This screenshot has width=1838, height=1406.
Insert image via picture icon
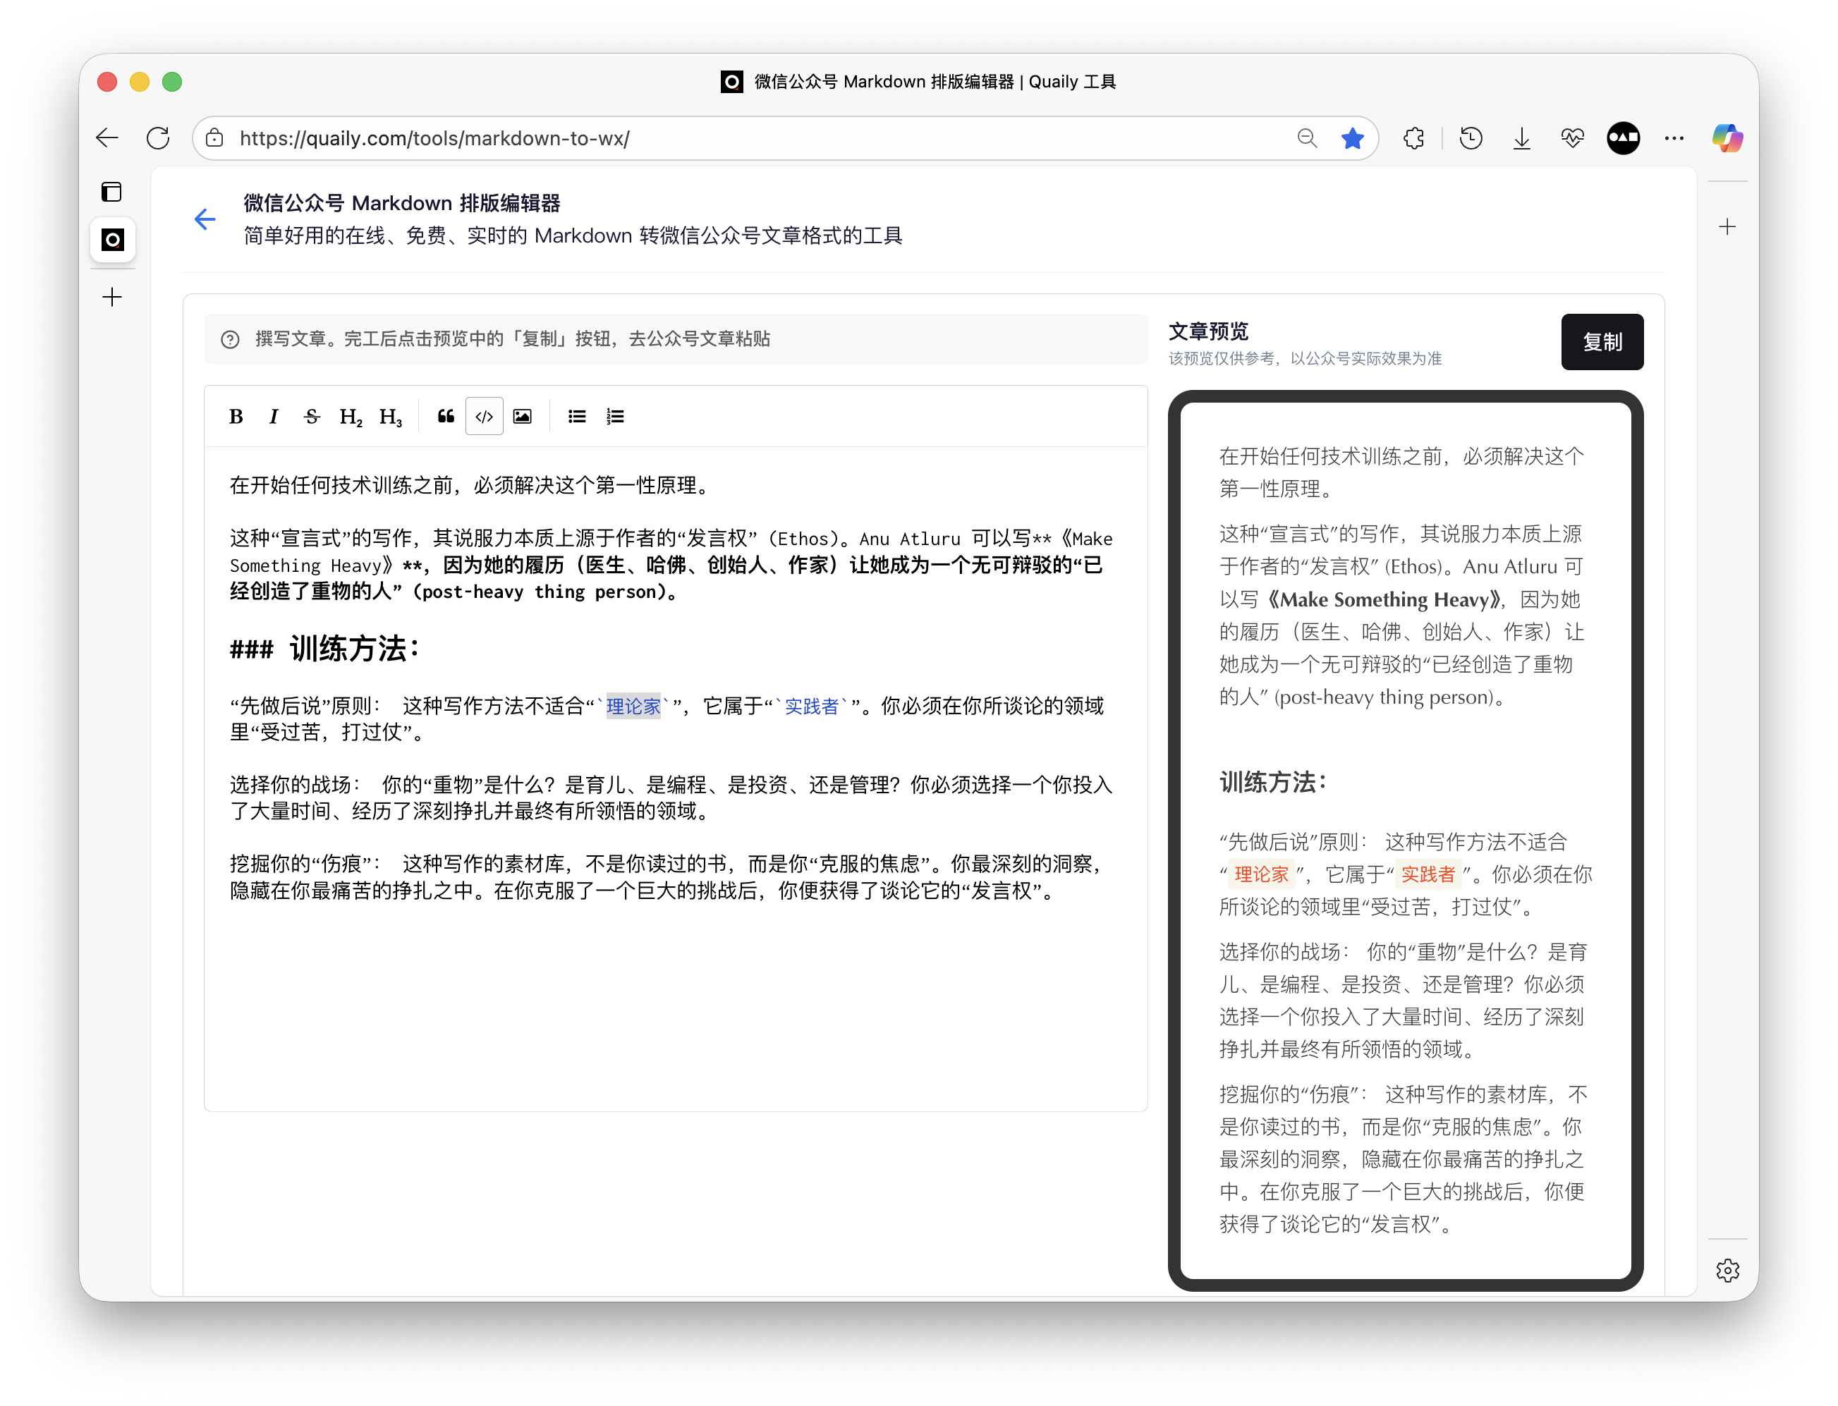(523, 416)
